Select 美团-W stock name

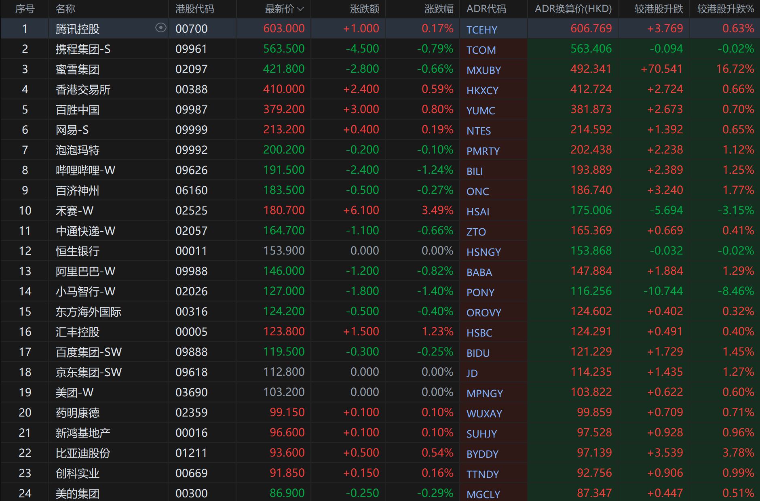point(74,393)
